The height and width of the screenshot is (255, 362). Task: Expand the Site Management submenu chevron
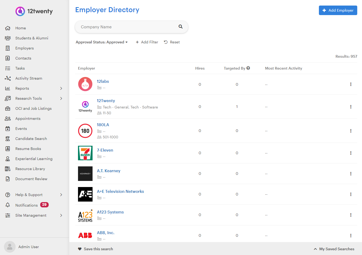pos(61,215)
